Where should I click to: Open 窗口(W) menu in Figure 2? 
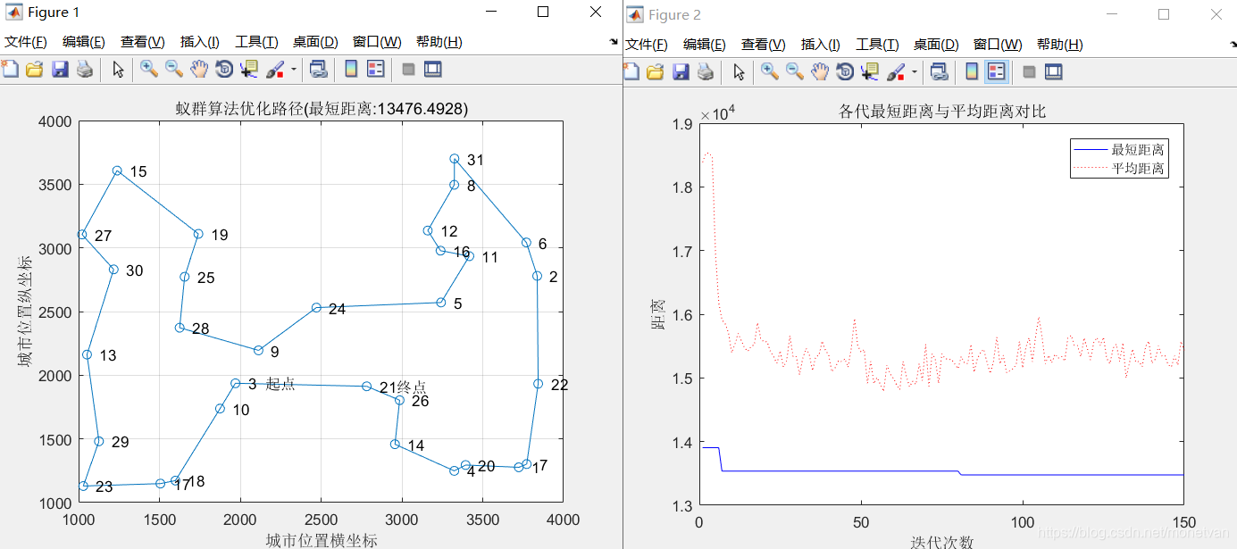(x=999, y=45)
